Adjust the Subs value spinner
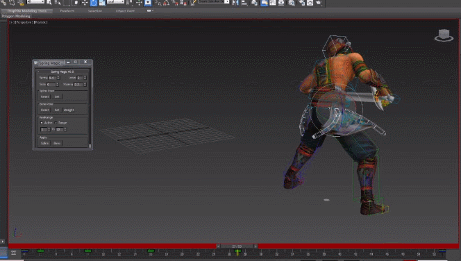This screenshot has width=461, height=261. tap(57, 85)
